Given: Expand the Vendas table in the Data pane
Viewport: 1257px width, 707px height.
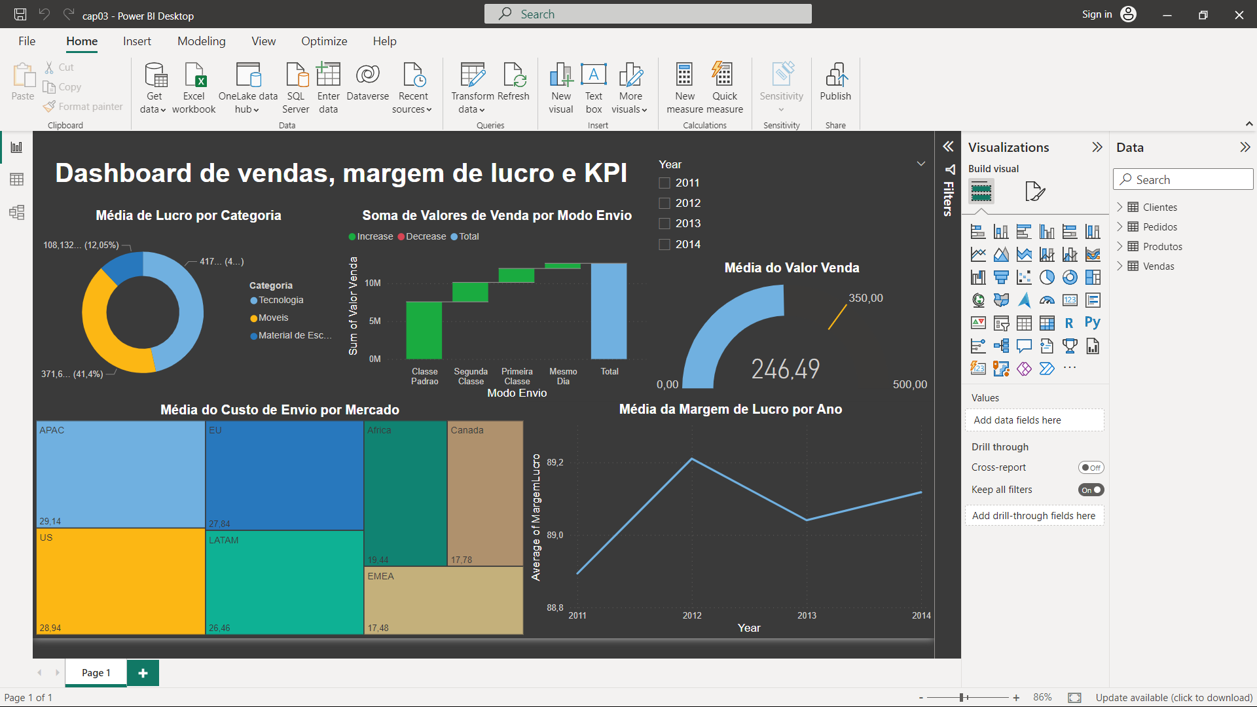Looking at the screenshot, I should pos(1120,266).
